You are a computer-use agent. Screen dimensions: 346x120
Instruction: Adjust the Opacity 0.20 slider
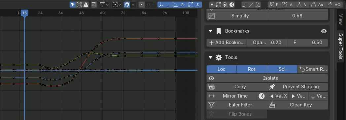point(267,43)
